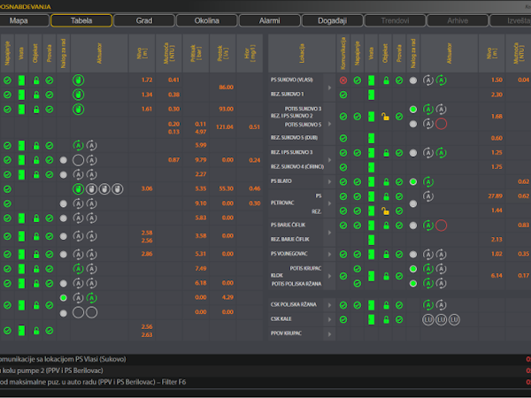531x398 pixels.
Task: Click the Lokacija column header
Action: pos(302,53)
